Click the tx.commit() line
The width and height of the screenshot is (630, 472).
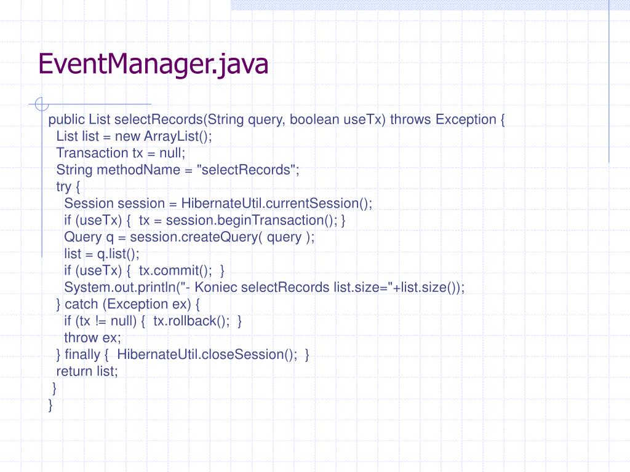pos(144,271)
